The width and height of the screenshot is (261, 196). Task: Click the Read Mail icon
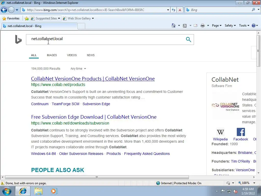tap(195, 26)
